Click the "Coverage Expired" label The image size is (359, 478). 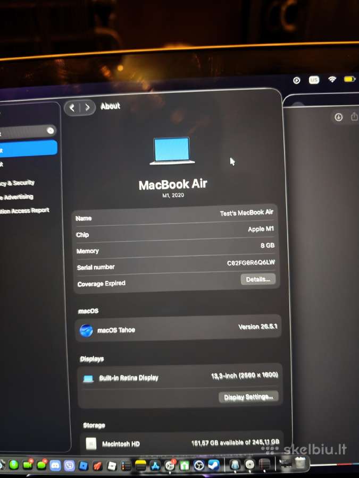point(102,284)
